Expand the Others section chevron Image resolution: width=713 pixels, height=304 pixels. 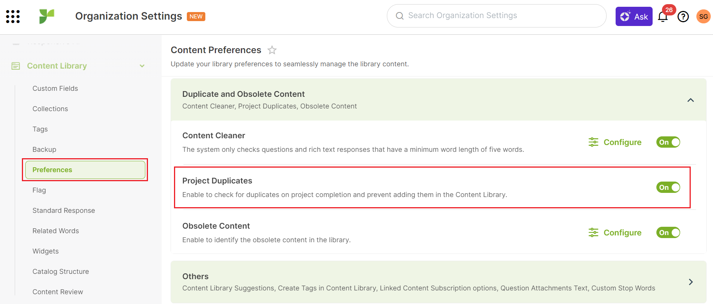click(690, 282)
